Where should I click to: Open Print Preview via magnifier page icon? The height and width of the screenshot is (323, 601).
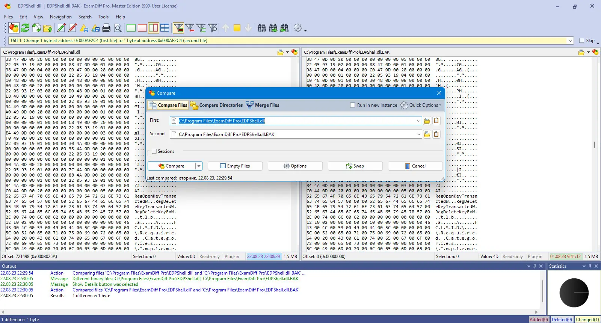coord(118,28)
